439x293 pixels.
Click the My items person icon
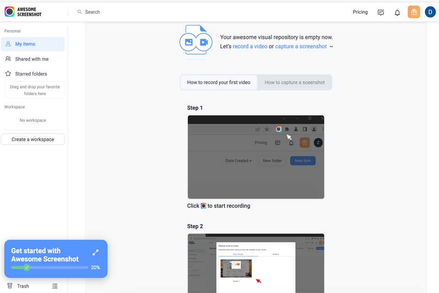pos(8,44)
